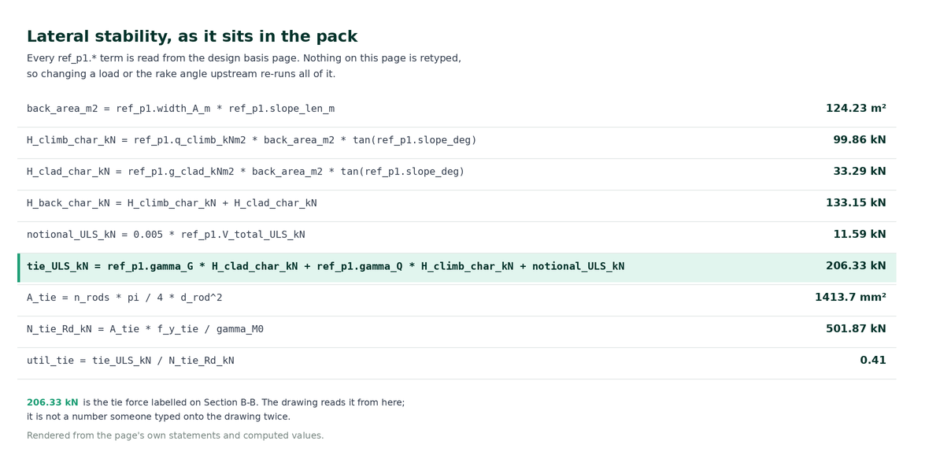Screen dimensions: 929x474
Task: Click the H_climb_char_kN formula line
Action: pos(251,140)
